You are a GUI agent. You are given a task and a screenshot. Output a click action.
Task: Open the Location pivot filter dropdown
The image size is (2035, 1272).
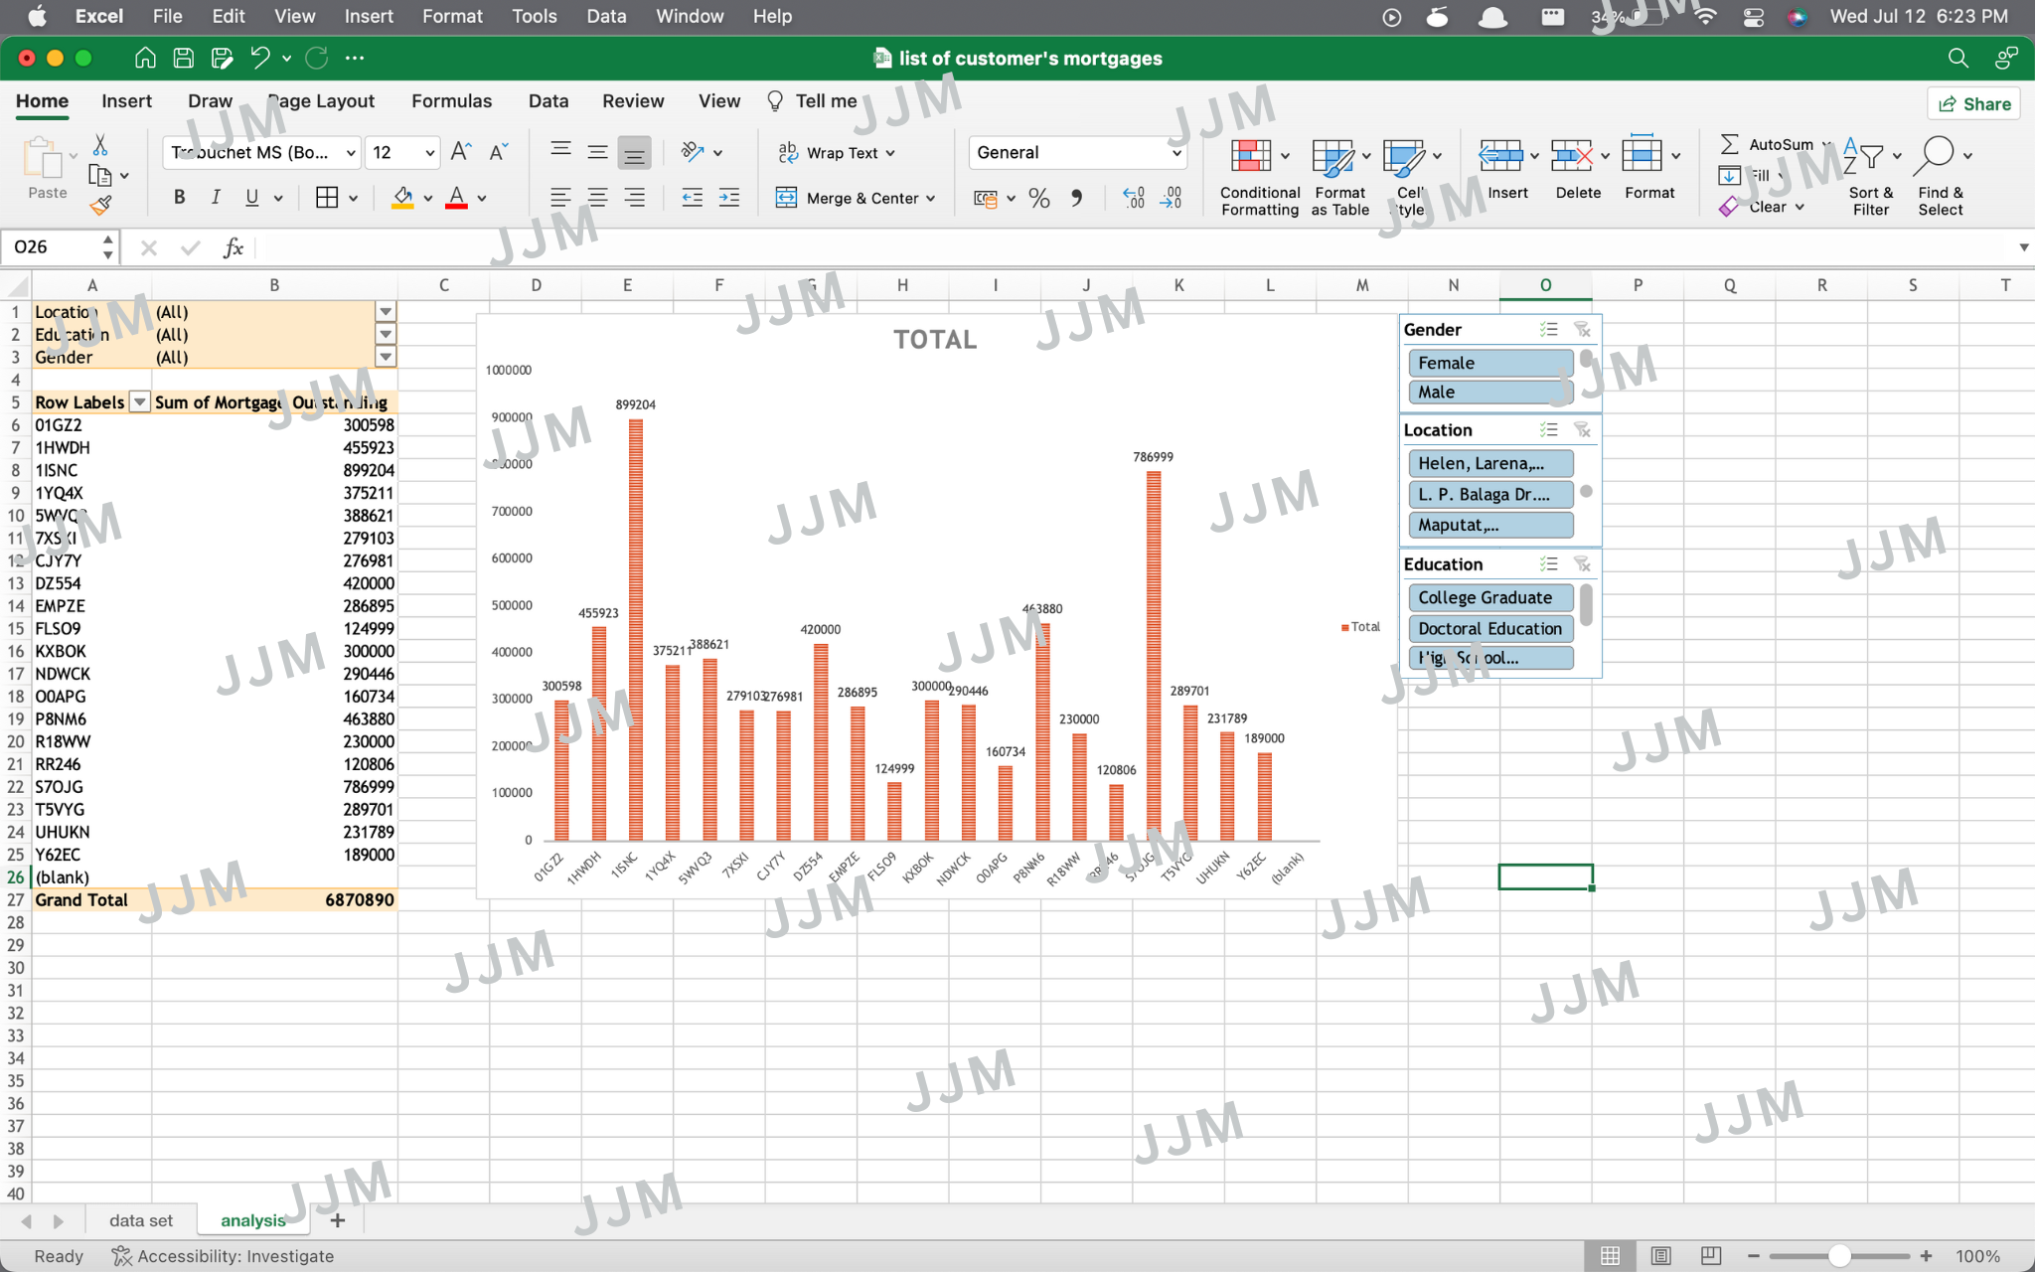pyautogui.click(x=386, y=312)
